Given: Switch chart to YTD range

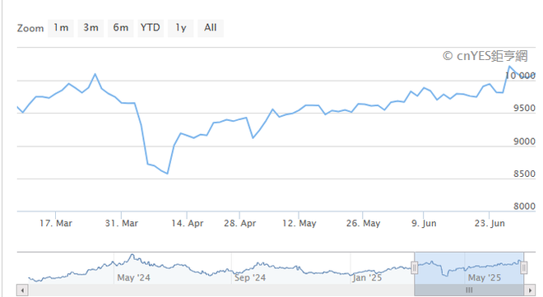Looking at the screenshot, I should (151, 28).
